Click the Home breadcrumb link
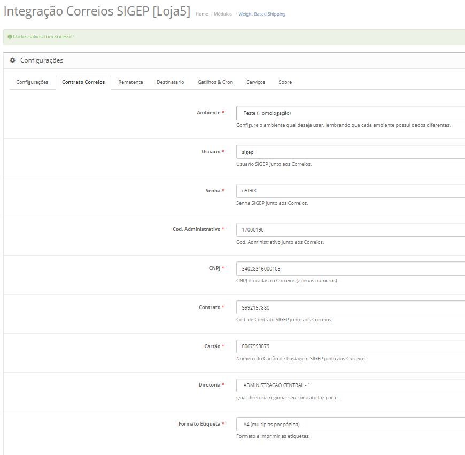Viewport: 465px width, 455px height. pos(201,14)
